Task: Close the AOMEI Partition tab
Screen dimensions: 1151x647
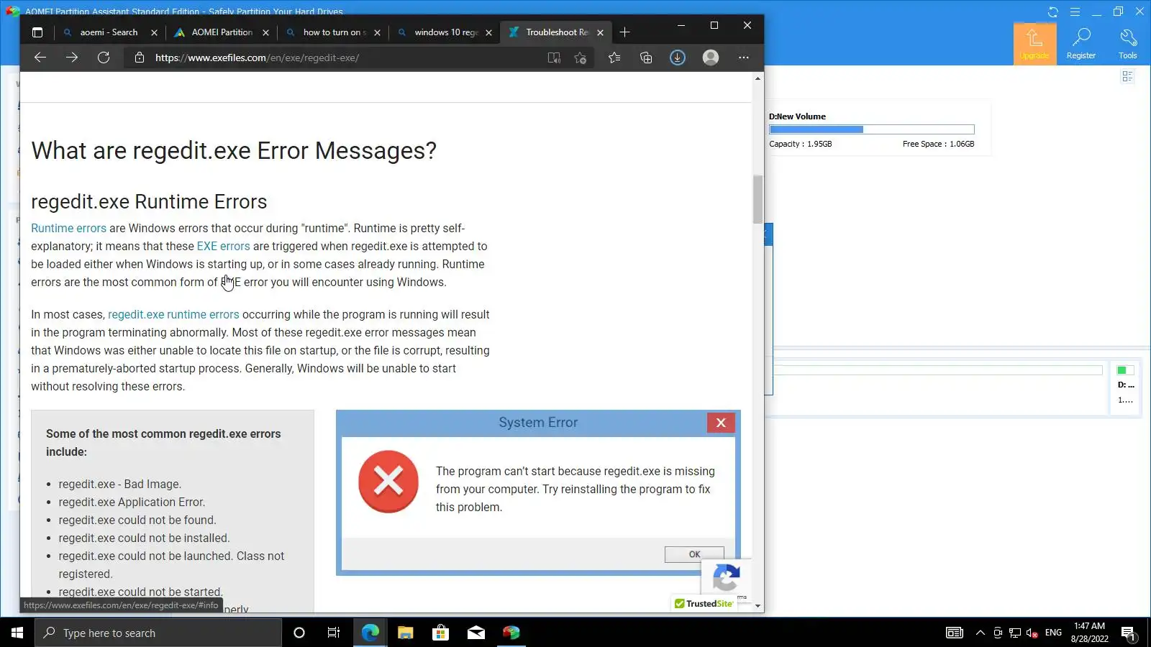Action: pos(265,32)
